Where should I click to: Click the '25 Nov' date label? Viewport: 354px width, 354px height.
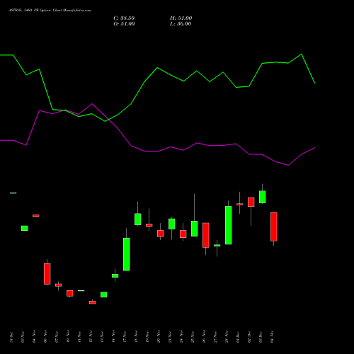[193, 337]
